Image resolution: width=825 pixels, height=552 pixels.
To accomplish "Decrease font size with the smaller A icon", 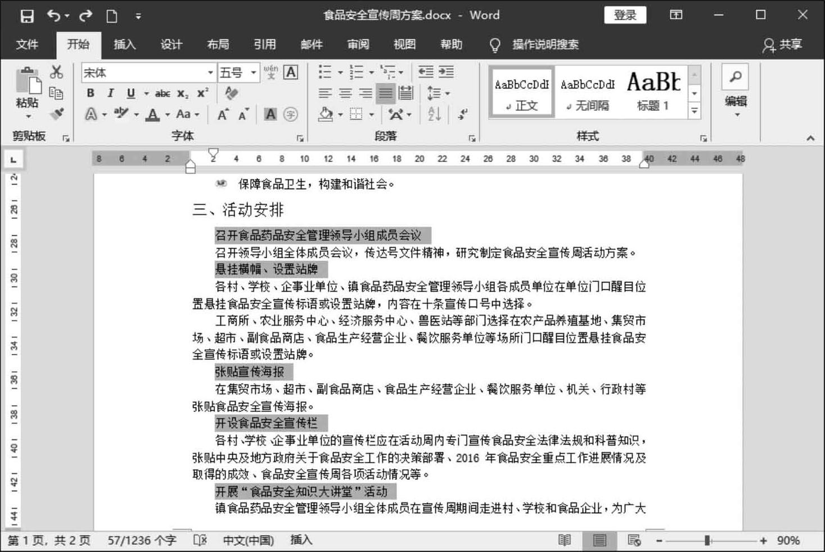I will pyautogui.click(x=243, y=115).
